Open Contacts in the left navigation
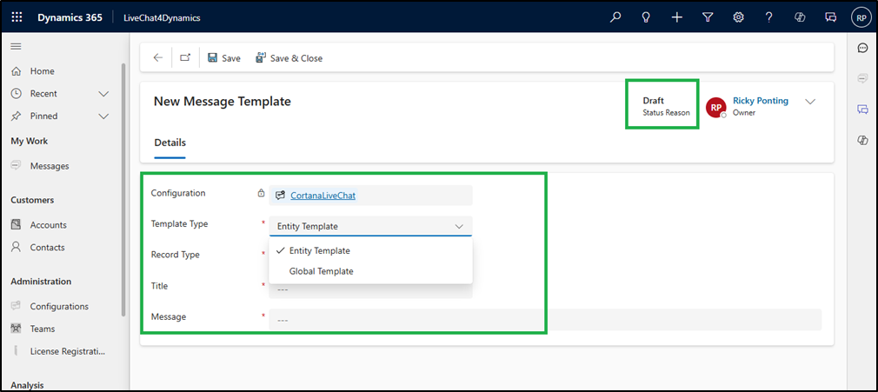This screenshot has width=878, height=392. point(47,248)
